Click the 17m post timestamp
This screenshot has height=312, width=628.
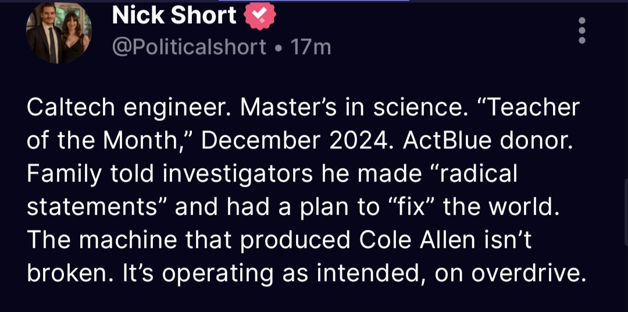pos(311,47)
